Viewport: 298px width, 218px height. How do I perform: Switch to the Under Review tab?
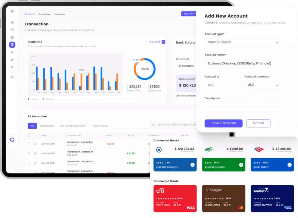pyautogui.click(x=100, y=126)
